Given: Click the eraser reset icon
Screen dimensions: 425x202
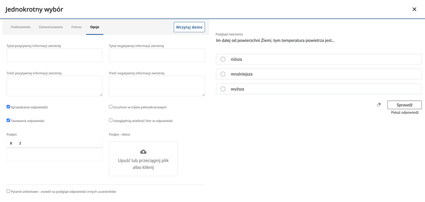Looking at the screenshot, I should 379,105.
